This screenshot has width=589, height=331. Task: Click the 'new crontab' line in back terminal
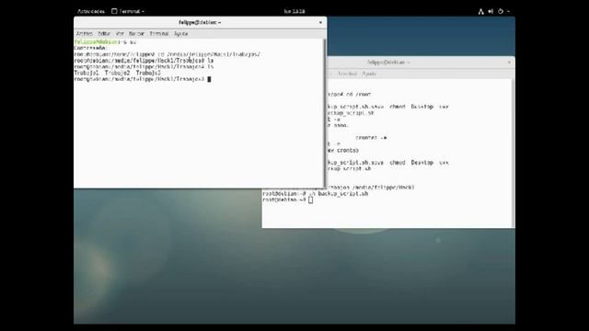(343, 151)
